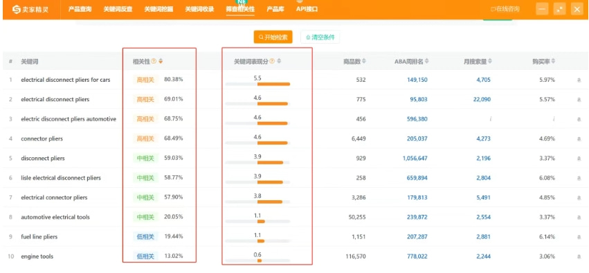Click Amazon icon in electric disconnect pliers automotive row
This screenshot has width=589, height=273.
pos(579,119)
